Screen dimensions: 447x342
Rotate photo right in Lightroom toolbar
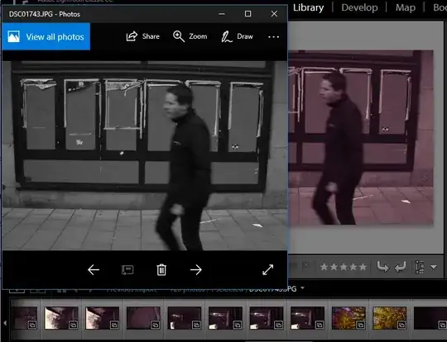[401, 267]
